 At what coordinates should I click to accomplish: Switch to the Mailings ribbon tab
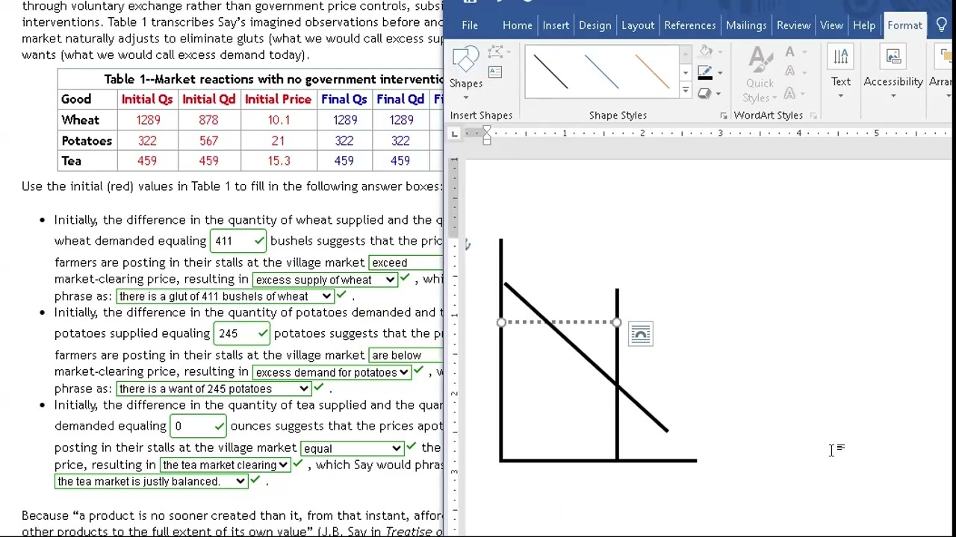pyautogui.click(x=746, y=25)
